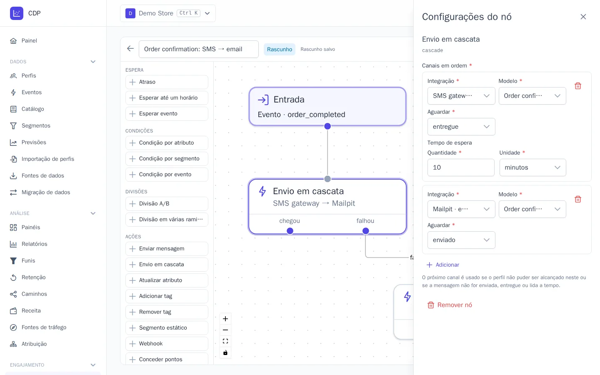
Task: Open Previsões in sidebar
Action: [x=53, y=142]
